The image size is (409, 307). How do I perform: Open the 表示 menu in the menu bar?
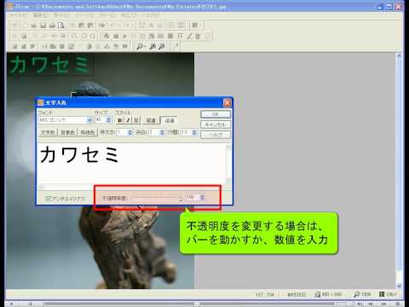61,15
